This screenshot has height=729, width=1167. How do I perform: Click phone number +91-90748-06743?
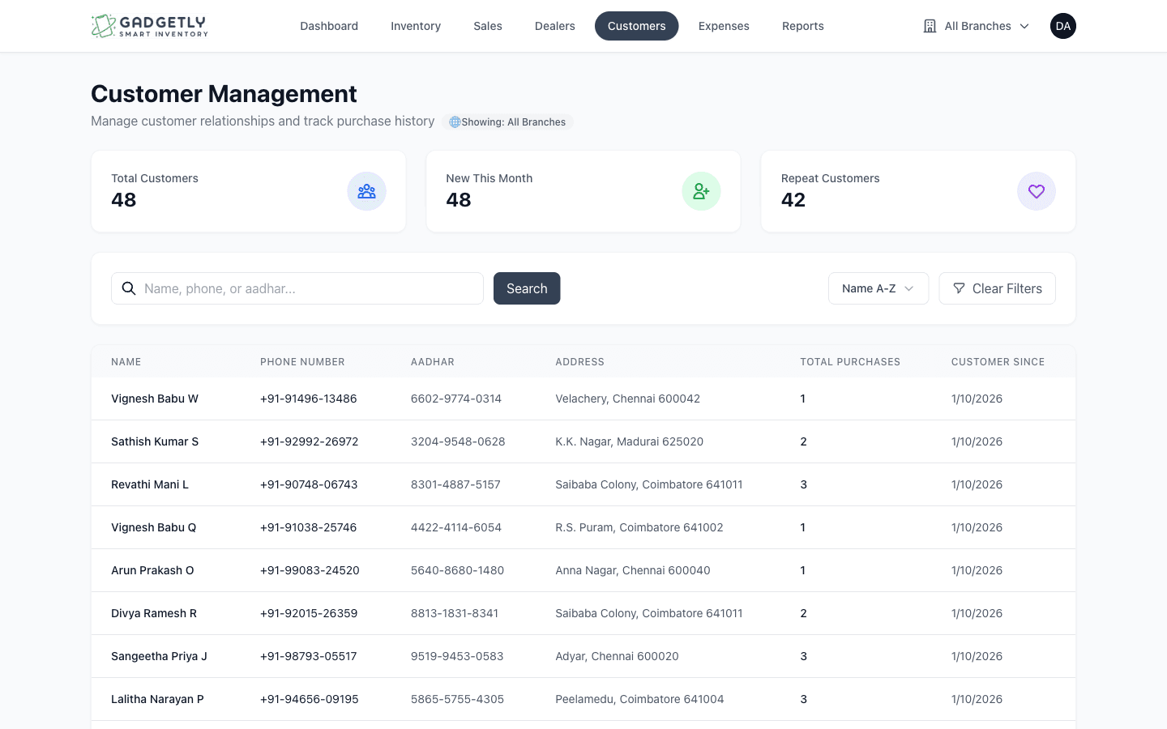click(x=309, y=484)
